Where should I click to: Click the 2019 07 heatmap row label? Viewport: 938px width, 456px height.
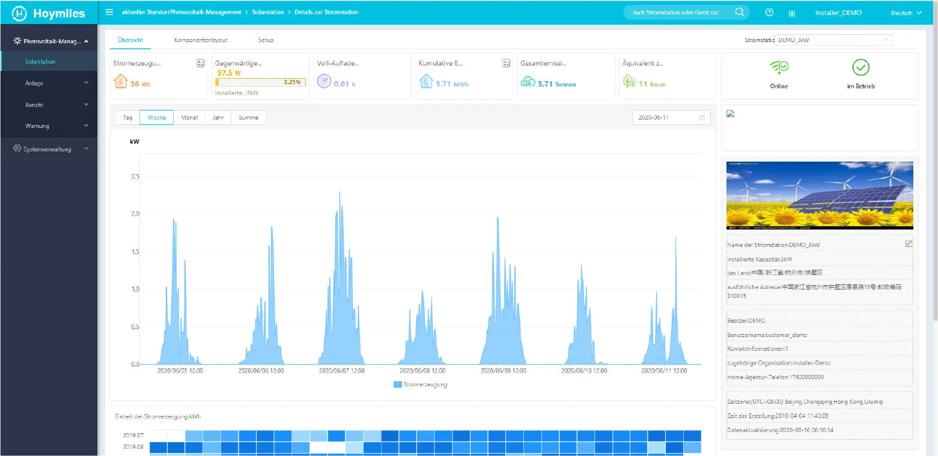133,435
